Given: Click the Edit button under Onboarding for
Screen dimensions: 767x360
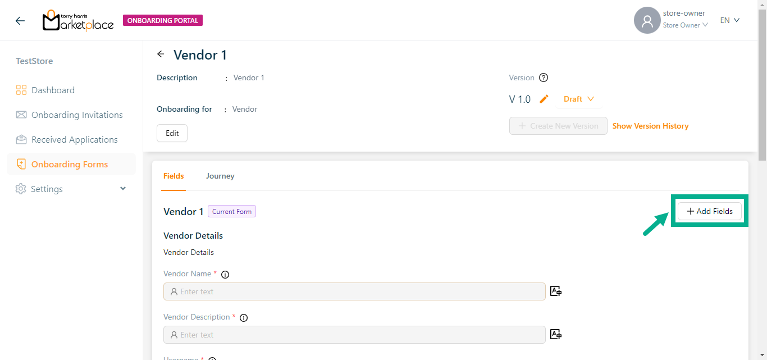Looking at the screenshot, I should (x=172, y=134).
